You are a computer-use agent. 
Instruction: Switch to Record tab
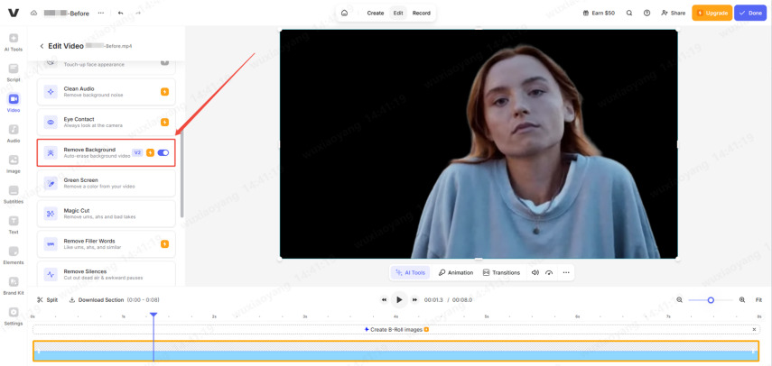click(422, 14)
